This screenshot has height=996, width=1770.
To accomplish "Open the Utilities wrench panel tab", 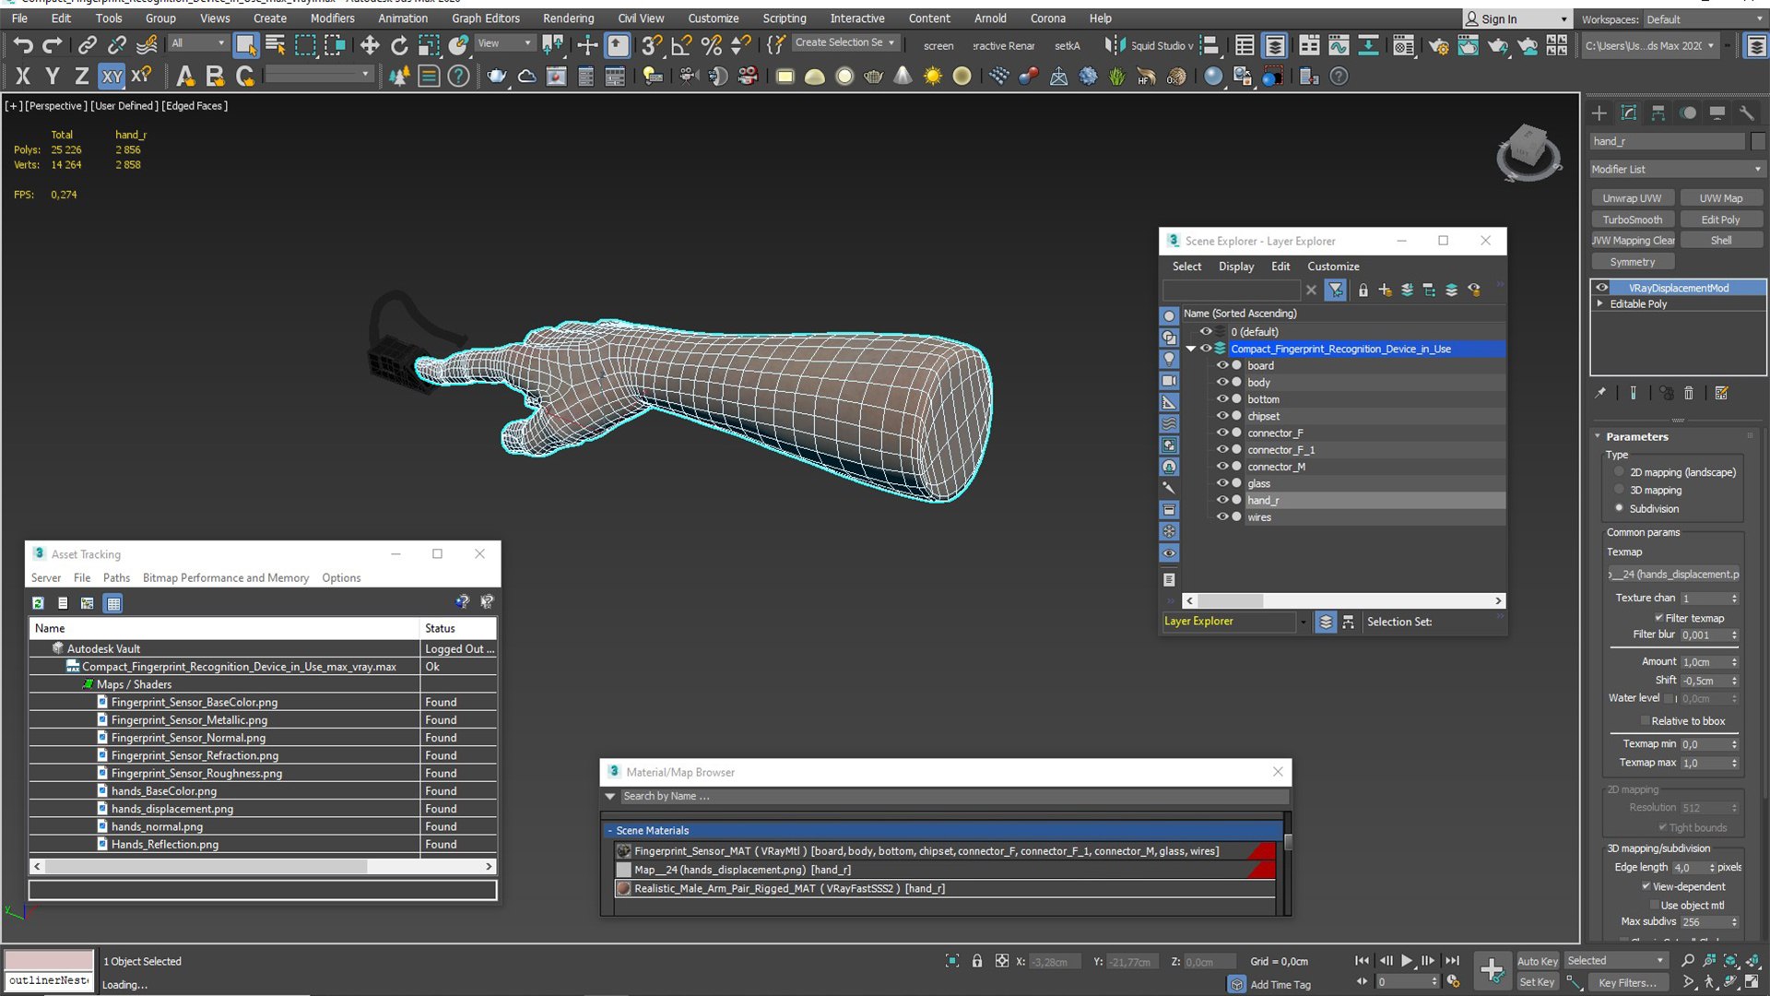I will pyautogui.click(x=1746, y=113).
